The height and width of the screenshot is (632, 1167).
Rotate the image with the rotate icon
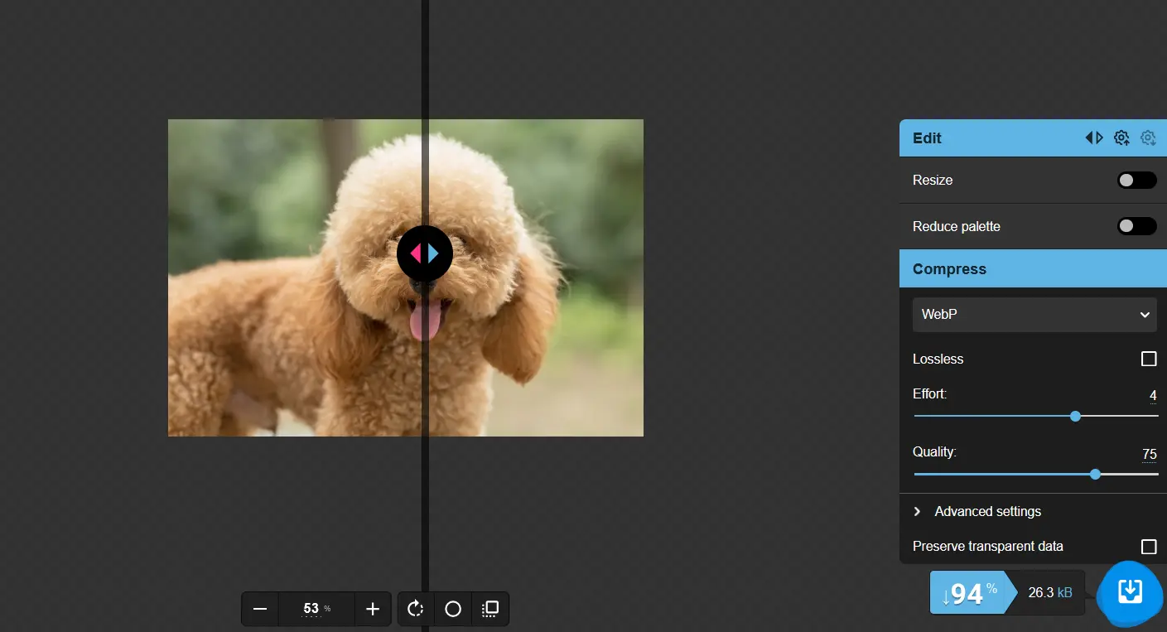pyautogui.click(x=416, y=609)
